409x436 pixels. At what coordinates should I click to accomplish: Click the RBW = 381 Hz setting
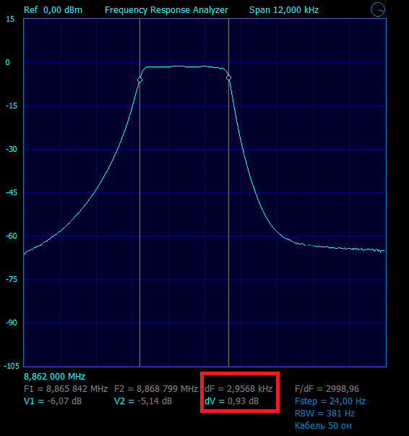(x=324, y=414)
